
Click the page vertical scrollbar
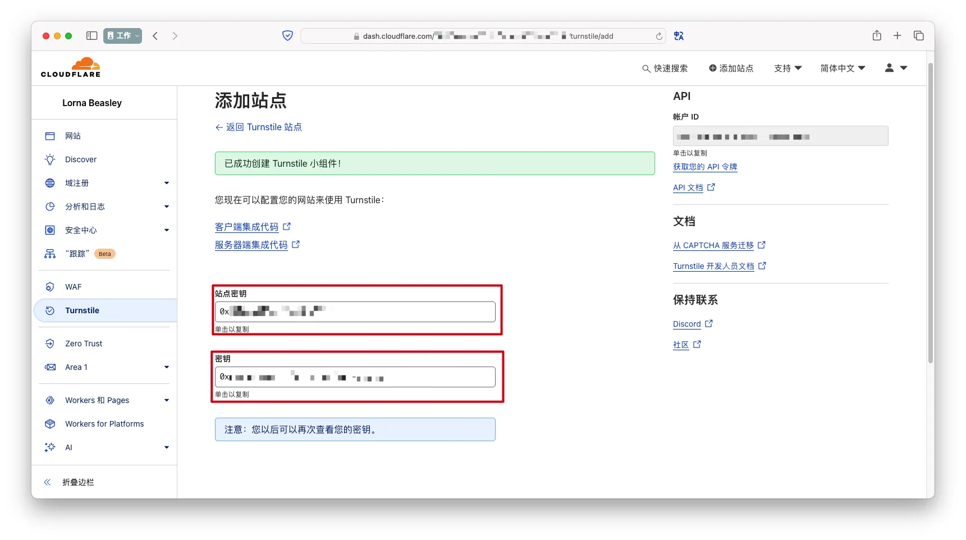click(931, 213)
